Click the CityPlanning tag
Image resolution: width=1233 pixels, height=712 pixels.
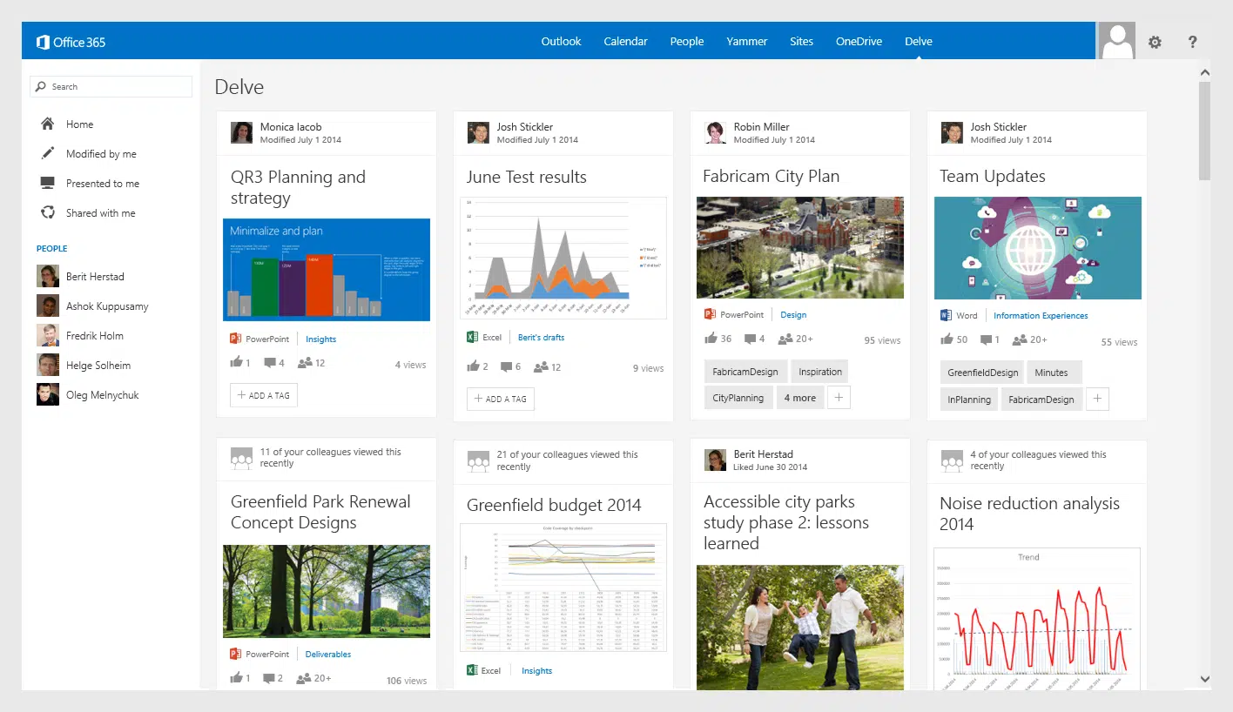pyautogui.click(x=738, y=398)
